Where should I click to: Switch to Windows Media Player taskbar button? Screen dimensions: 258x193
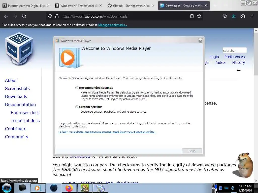tap(38, 188)
